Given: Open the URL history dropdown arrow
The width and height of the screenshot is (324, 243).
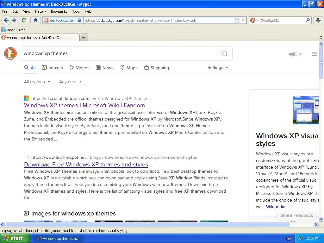Looking at the screenshot, I should pos(243,20).
